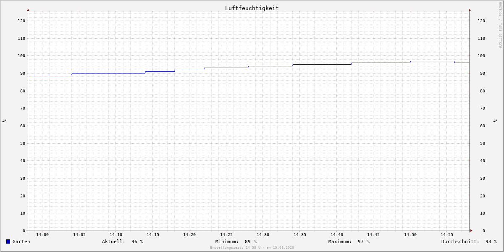Click the right axis 50 label
The height and width of the screenshot is (252, 504).
tap(481, 143)
